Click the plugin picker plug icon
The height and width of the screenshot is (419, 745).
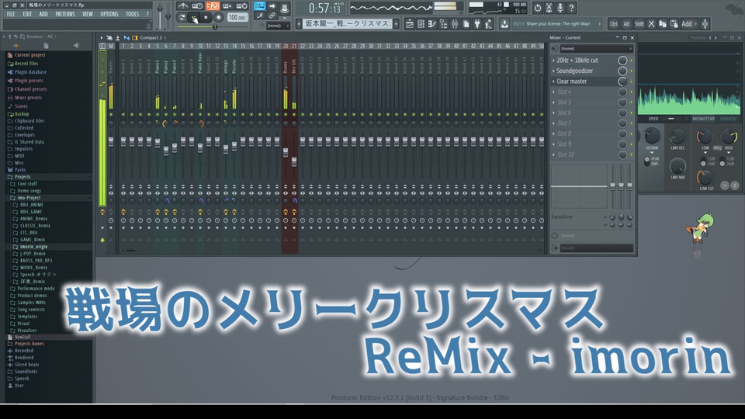(477, 24)
